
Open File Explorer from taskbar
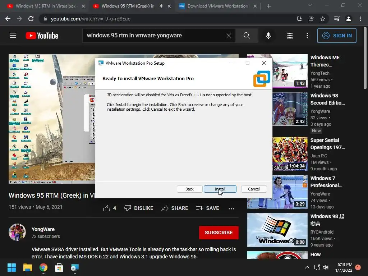[27, 267]
